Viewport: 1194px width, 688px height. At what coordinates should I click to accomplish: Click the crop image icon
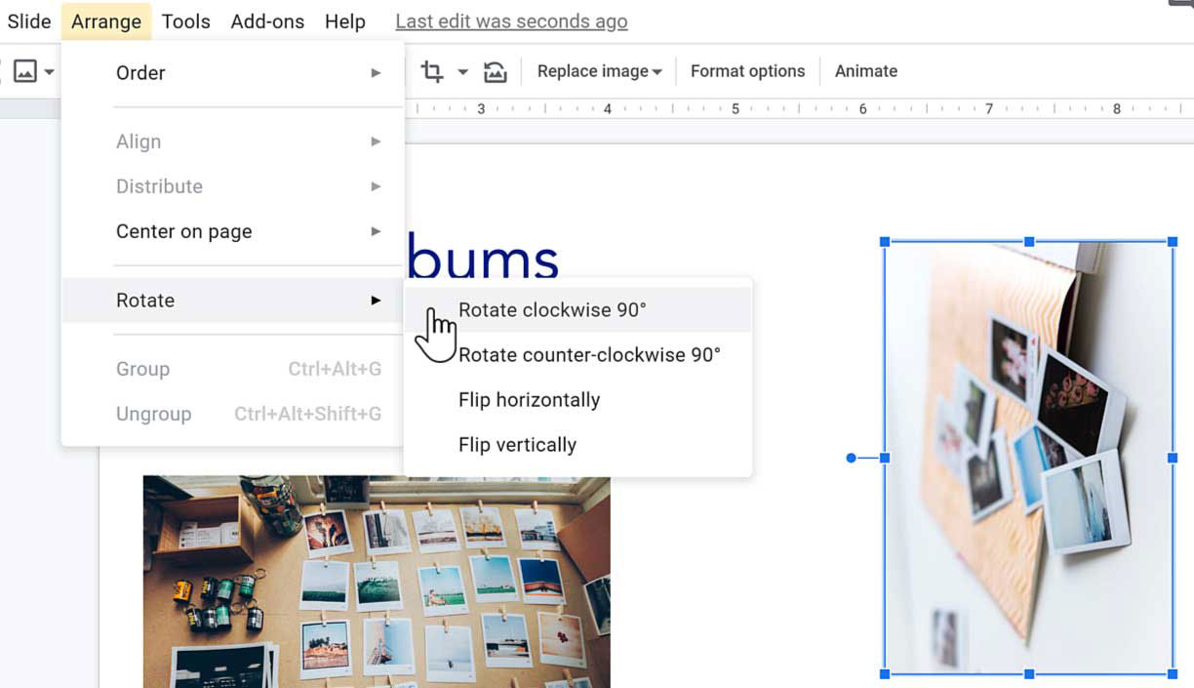coord(431,71)
